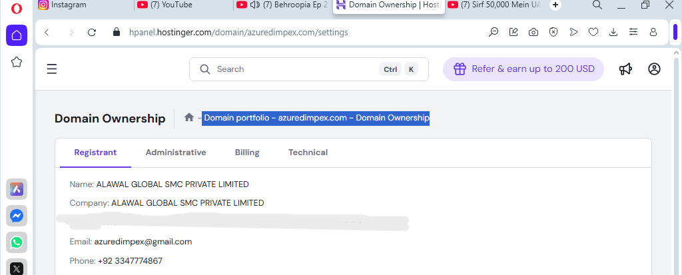
Task: View site security lock info
Action: tap(116, 32)
